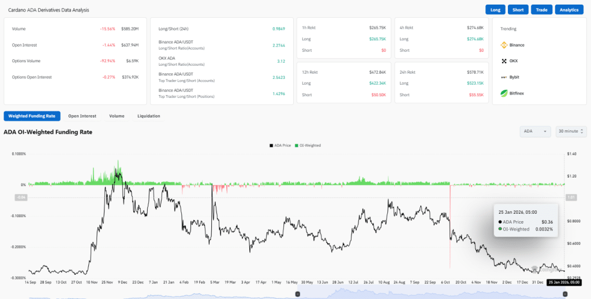
Task: Click the Bitfinex logo icon in Trending
Action: pos(504,93)
